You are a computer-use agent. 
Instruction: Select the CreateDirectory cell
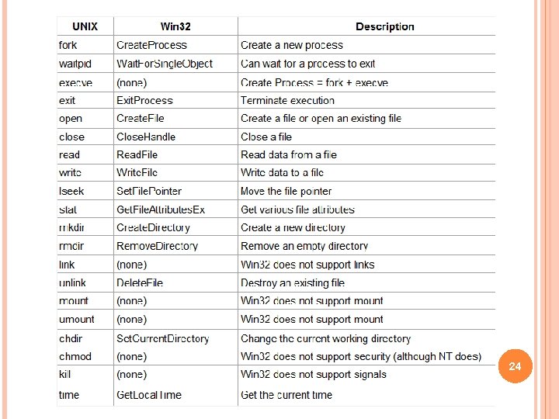pos(153,227)
